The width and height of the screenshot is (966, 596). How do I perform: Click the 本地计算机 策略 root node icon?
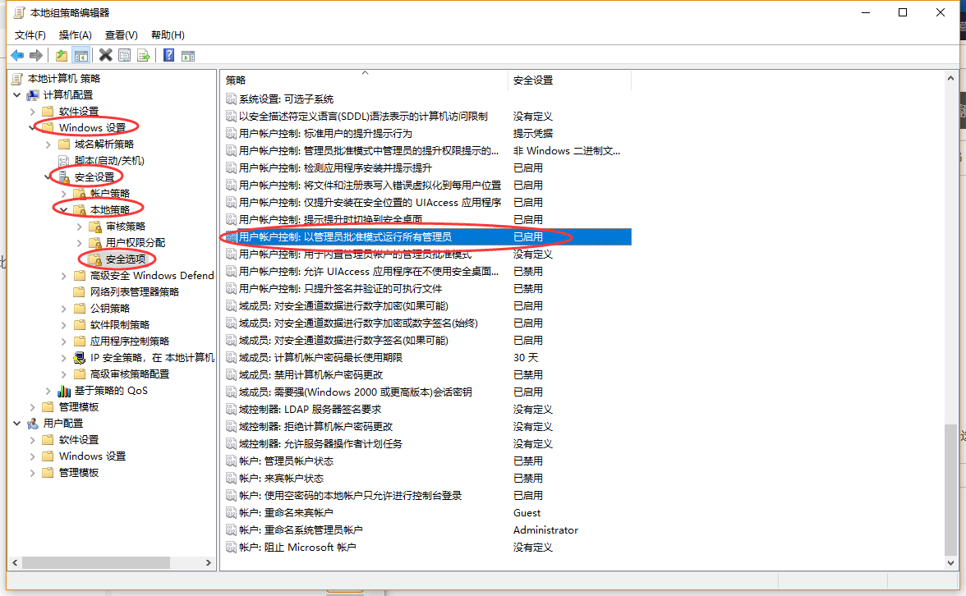[16, 79]
